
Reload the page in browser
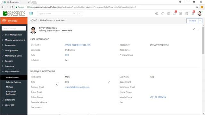pyautogui.click(x=12, y=7)
